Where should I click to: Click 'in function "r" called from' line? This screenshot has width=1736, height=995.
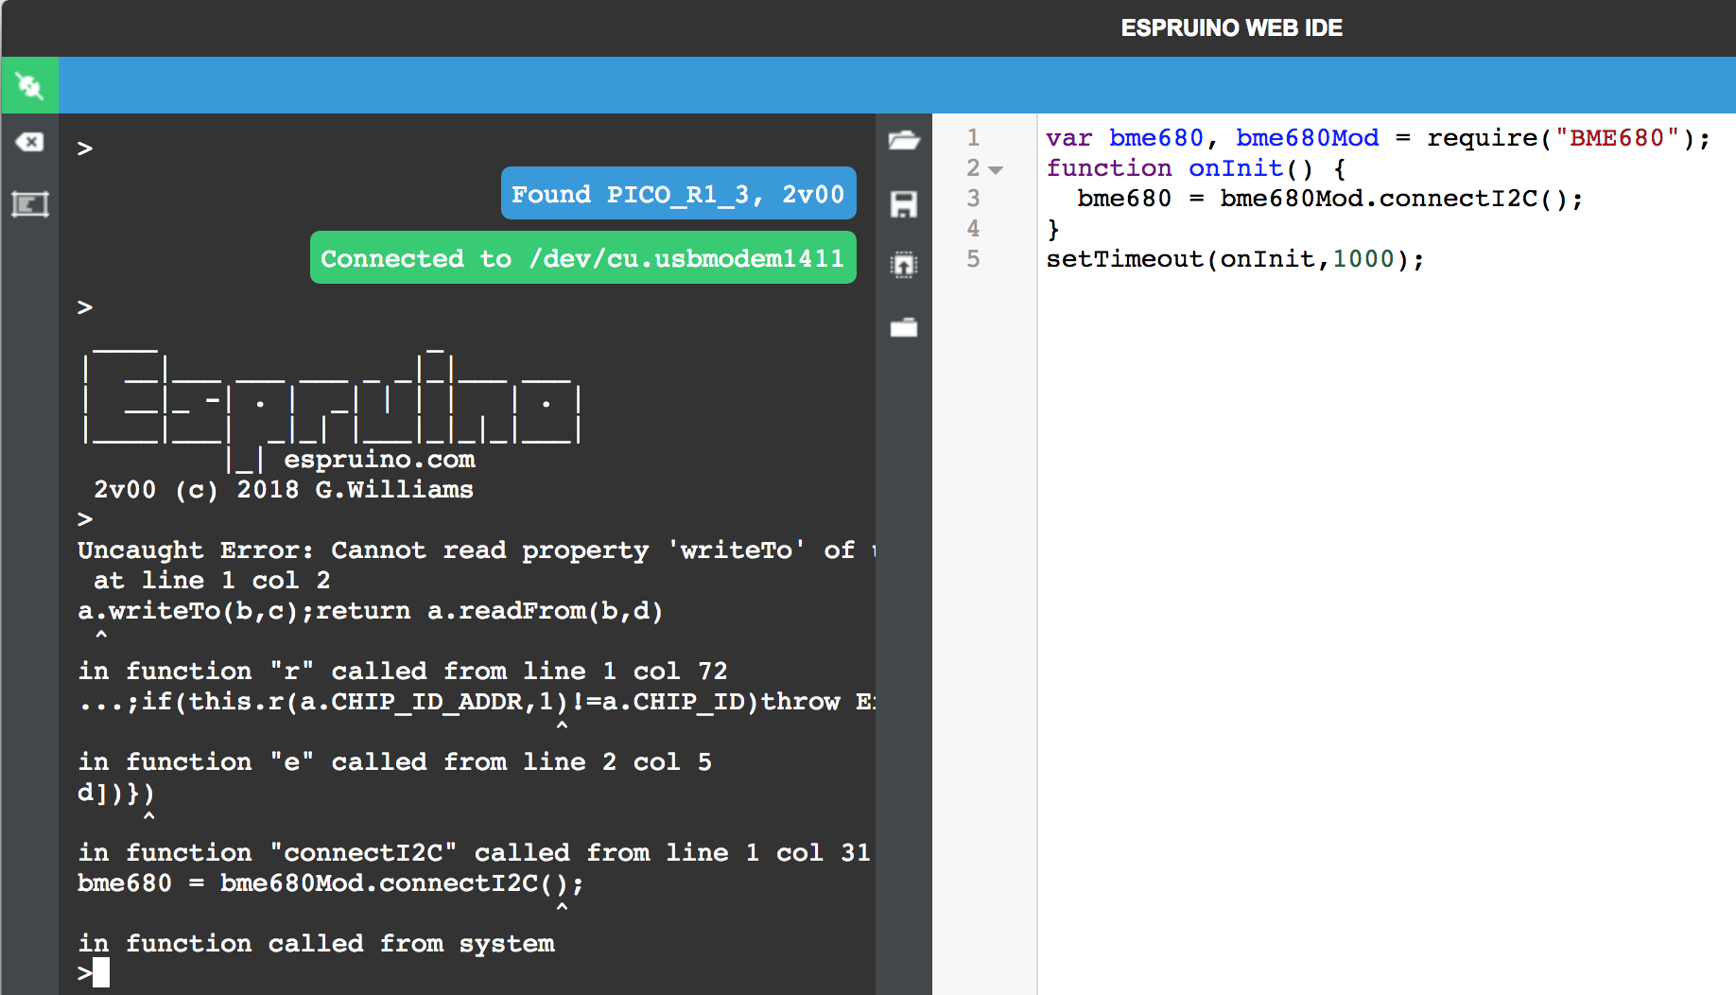click(x=402, y=672)
